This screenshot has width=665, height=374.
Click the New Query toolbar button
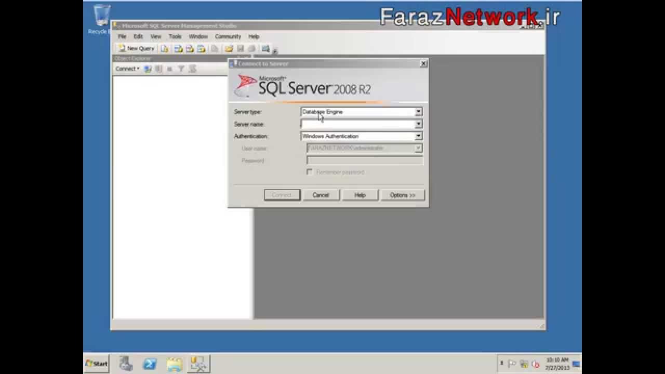coord(136,48)
